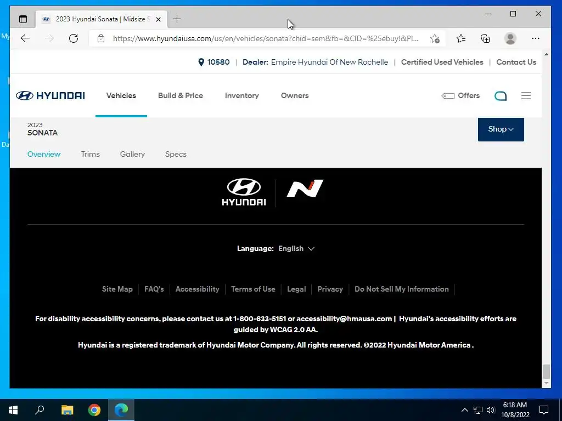This screenshot has width=562, height=421.
Task: Open the FAQ's footer link
Action: (x=154, y=289)
